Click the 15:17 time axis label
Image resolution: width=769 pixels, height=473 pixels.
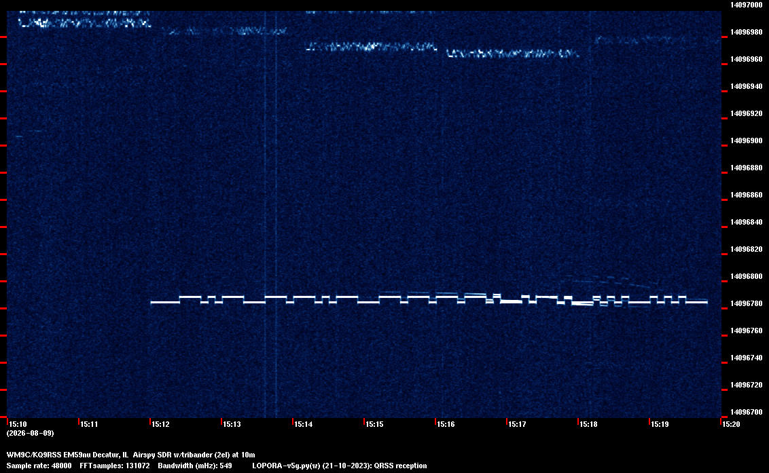point(518,424)
